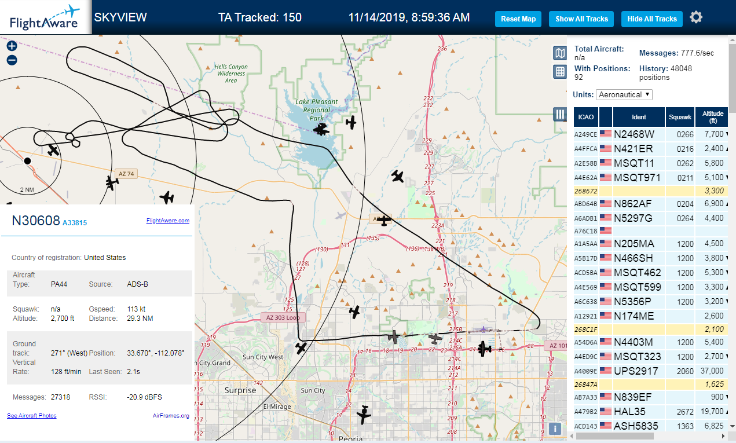Open the settings gear icon
The height and width of the screenshot is (443, 736).
(696, 17)
